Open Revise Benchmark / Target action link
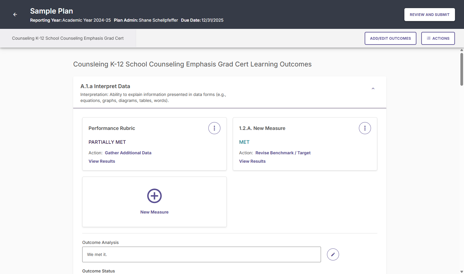The image size is (464, 274). tap(283, 153)
